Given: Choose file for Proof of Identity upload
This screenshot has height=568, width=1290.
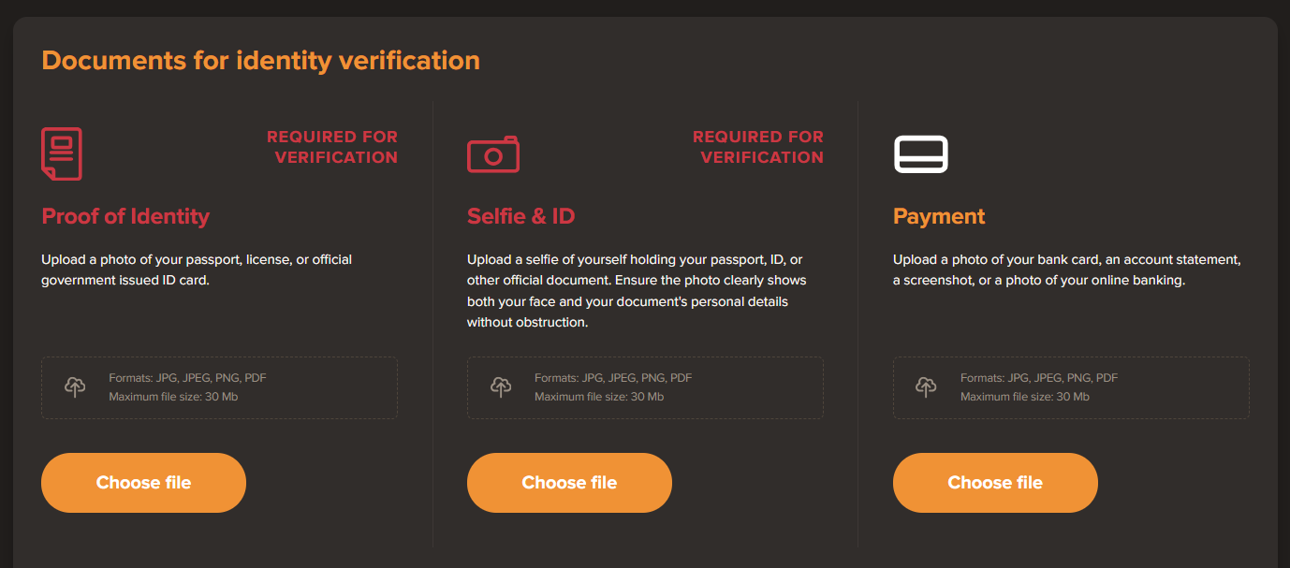Looking at the screenshot, I should click(x=143, y=482).
